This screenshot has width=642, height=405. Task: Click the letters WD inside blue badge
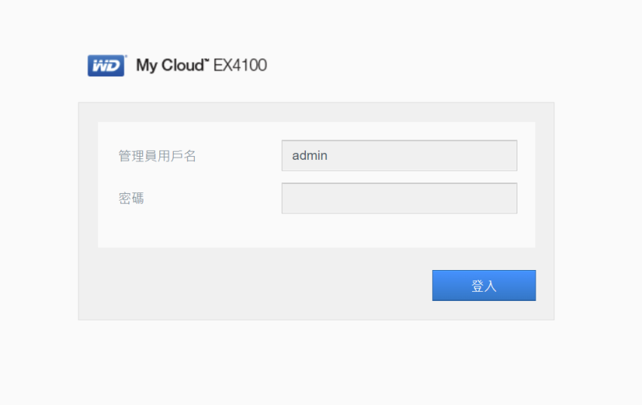pos(106,66)
